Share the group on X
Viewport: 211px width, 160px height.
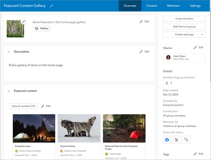click(x=176, y=140)
